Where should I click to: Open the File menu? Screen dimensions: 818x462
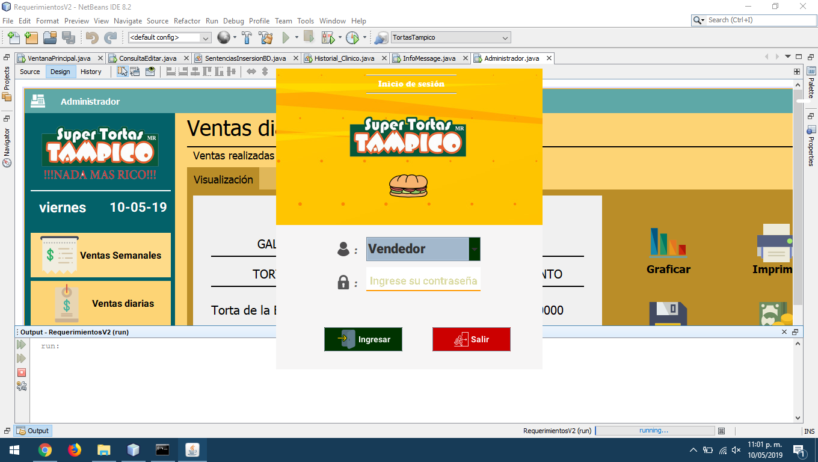pos(8,20)
